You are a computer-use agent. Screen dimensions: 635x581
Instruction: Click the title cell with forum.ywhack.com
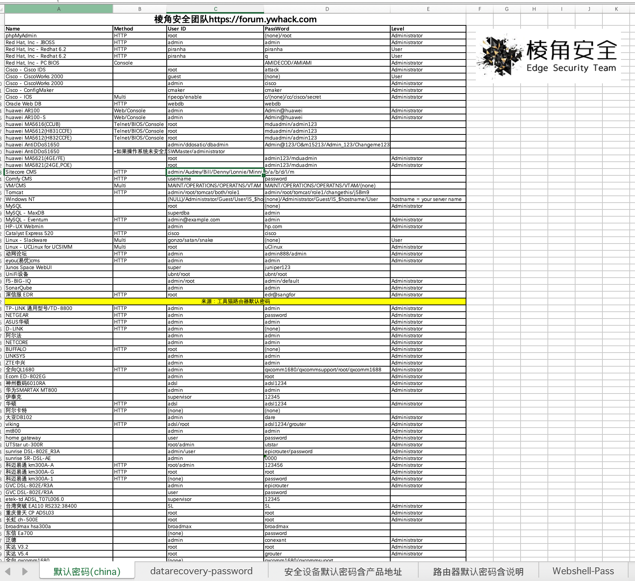click(235, 19)
